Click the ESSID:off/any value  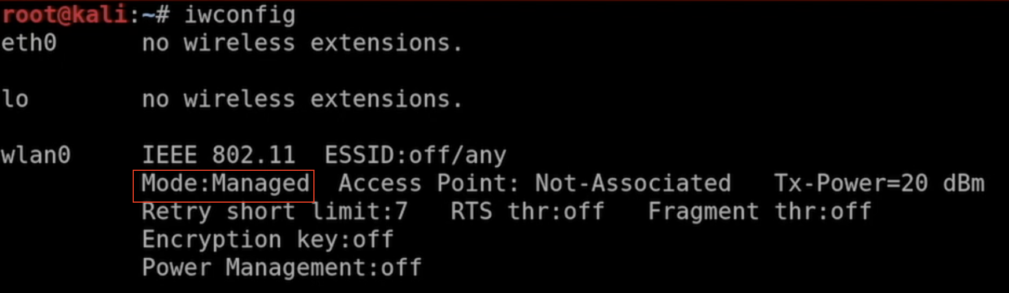415,155
